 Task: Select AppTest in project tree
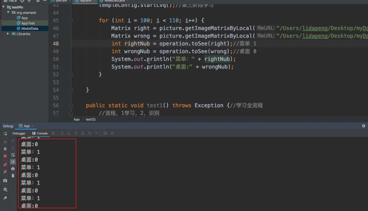coord(26,23)
